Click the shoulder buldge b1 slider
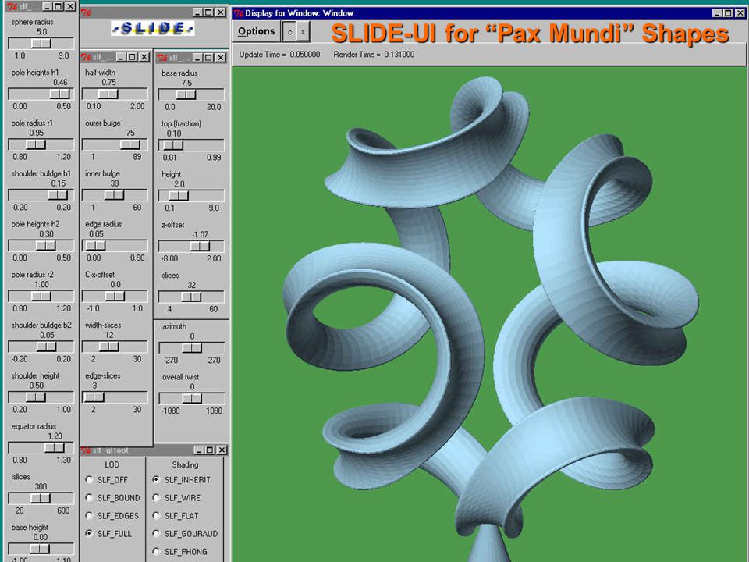Screen dimensions: 749x562 click(41, 195)
